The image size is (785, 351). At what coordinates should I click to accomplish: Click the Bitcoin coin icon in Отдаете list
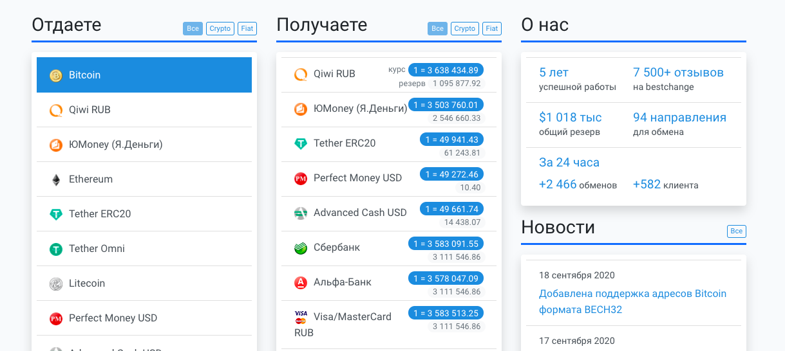coord(56,75)
